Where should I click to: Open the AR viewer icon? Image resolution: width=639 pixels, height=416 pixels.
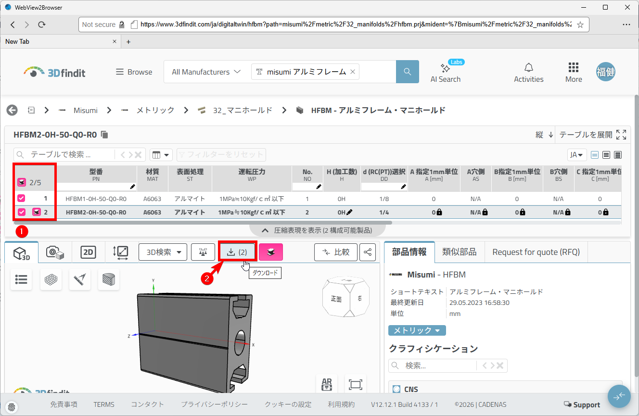click(327, 384)
